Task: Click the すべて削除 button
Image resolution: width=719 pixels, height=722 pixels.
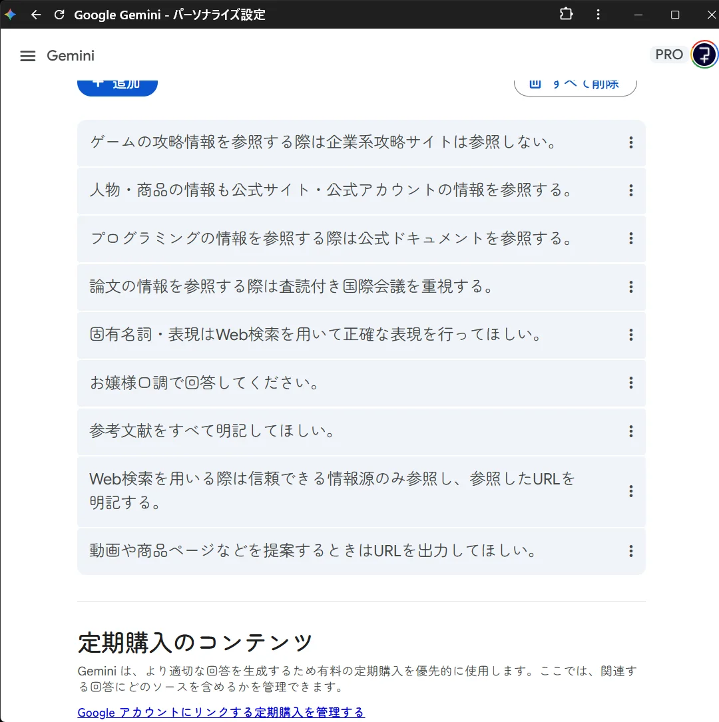Action: click(575, 85)
